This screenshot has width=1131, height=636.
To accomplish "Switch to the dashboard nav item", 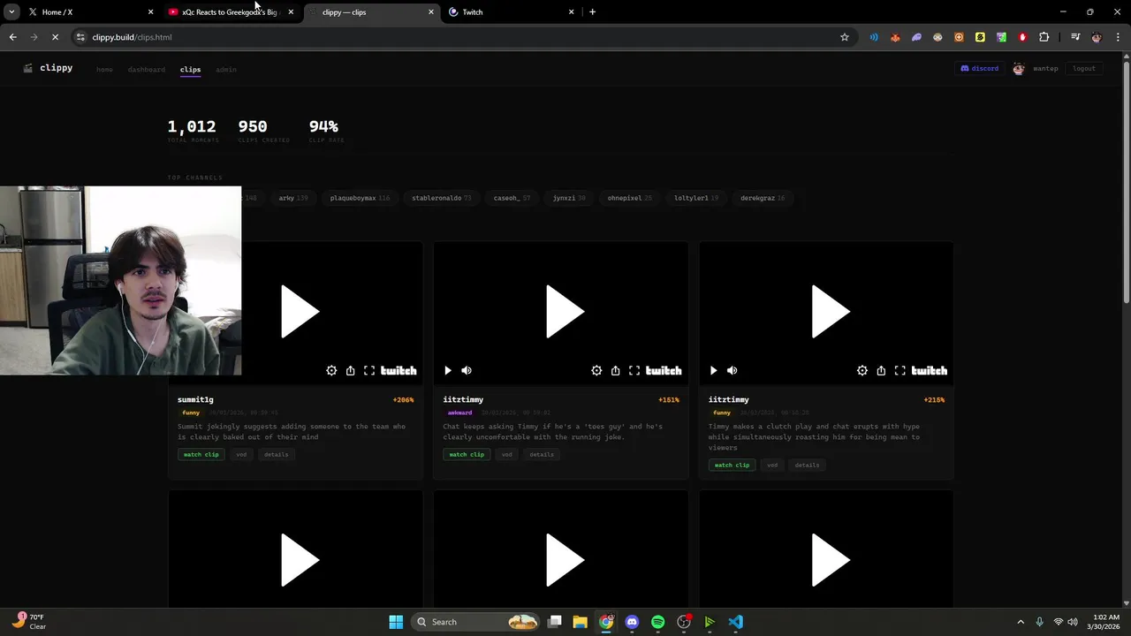I will point(146,69).
